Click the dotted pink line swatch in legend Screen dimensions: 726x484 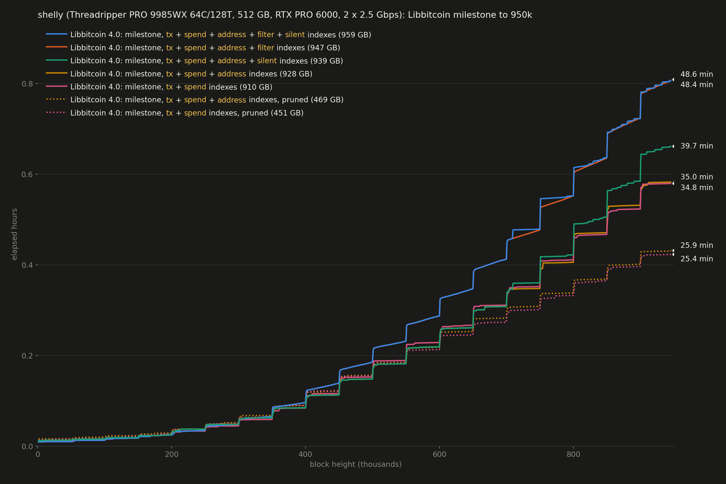pos(56,112)
